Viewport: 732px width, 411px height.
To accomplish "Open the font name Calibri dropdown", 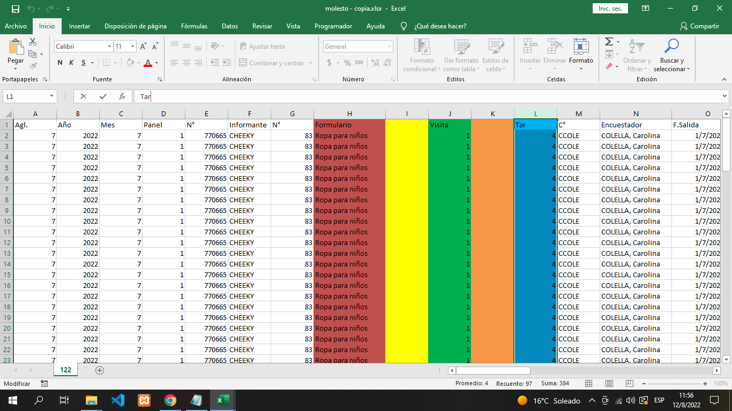I will [x=109, y=47].
